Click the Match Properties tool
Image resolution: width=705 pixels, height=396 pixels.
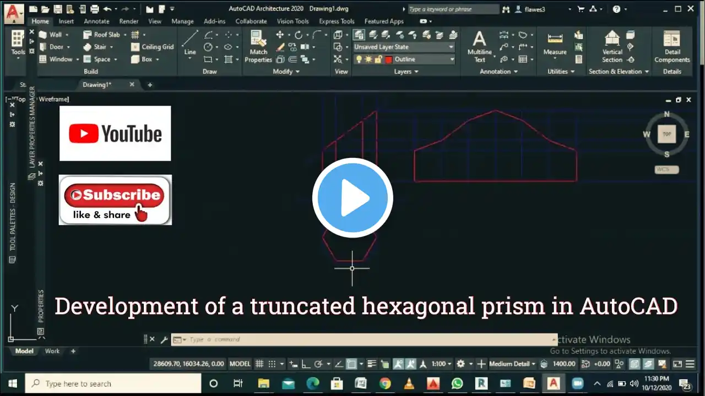[x=258, y=47]
